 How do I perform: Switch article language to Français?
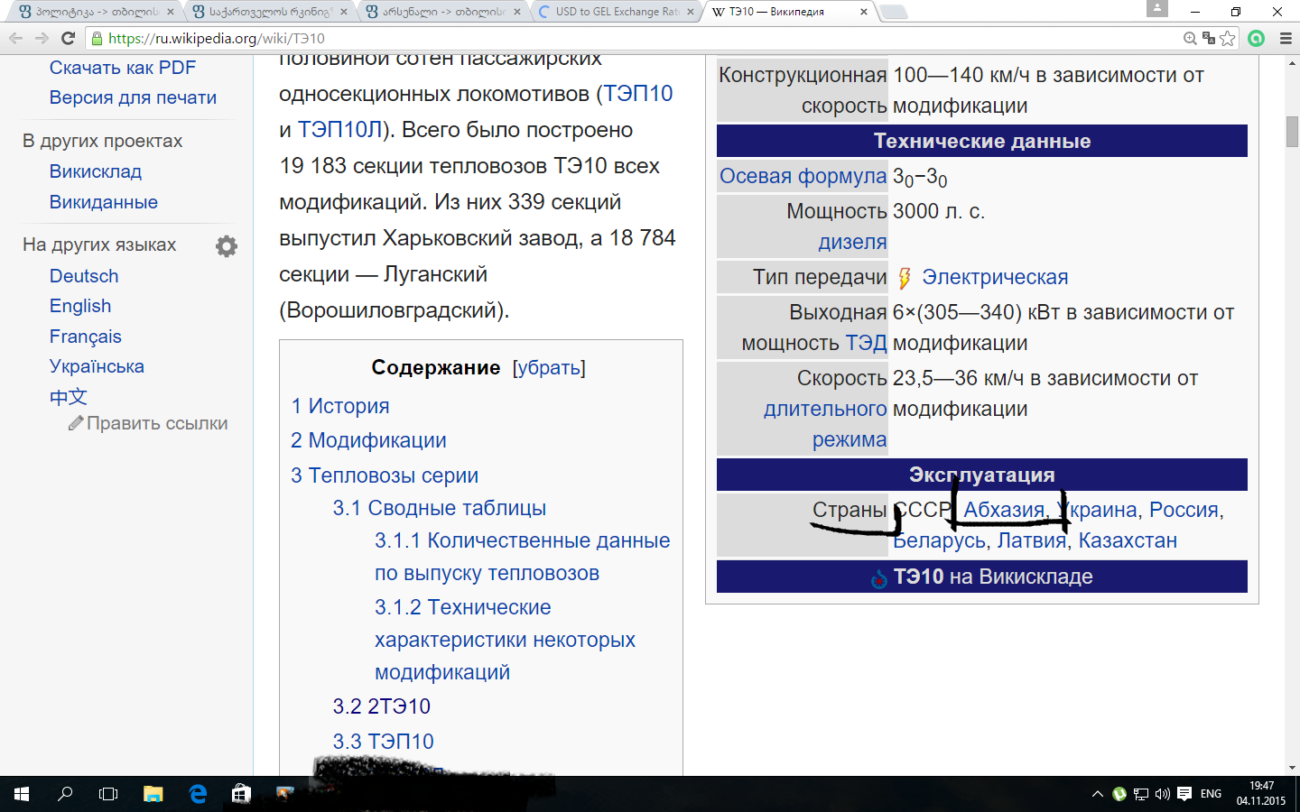pos(86,337)
